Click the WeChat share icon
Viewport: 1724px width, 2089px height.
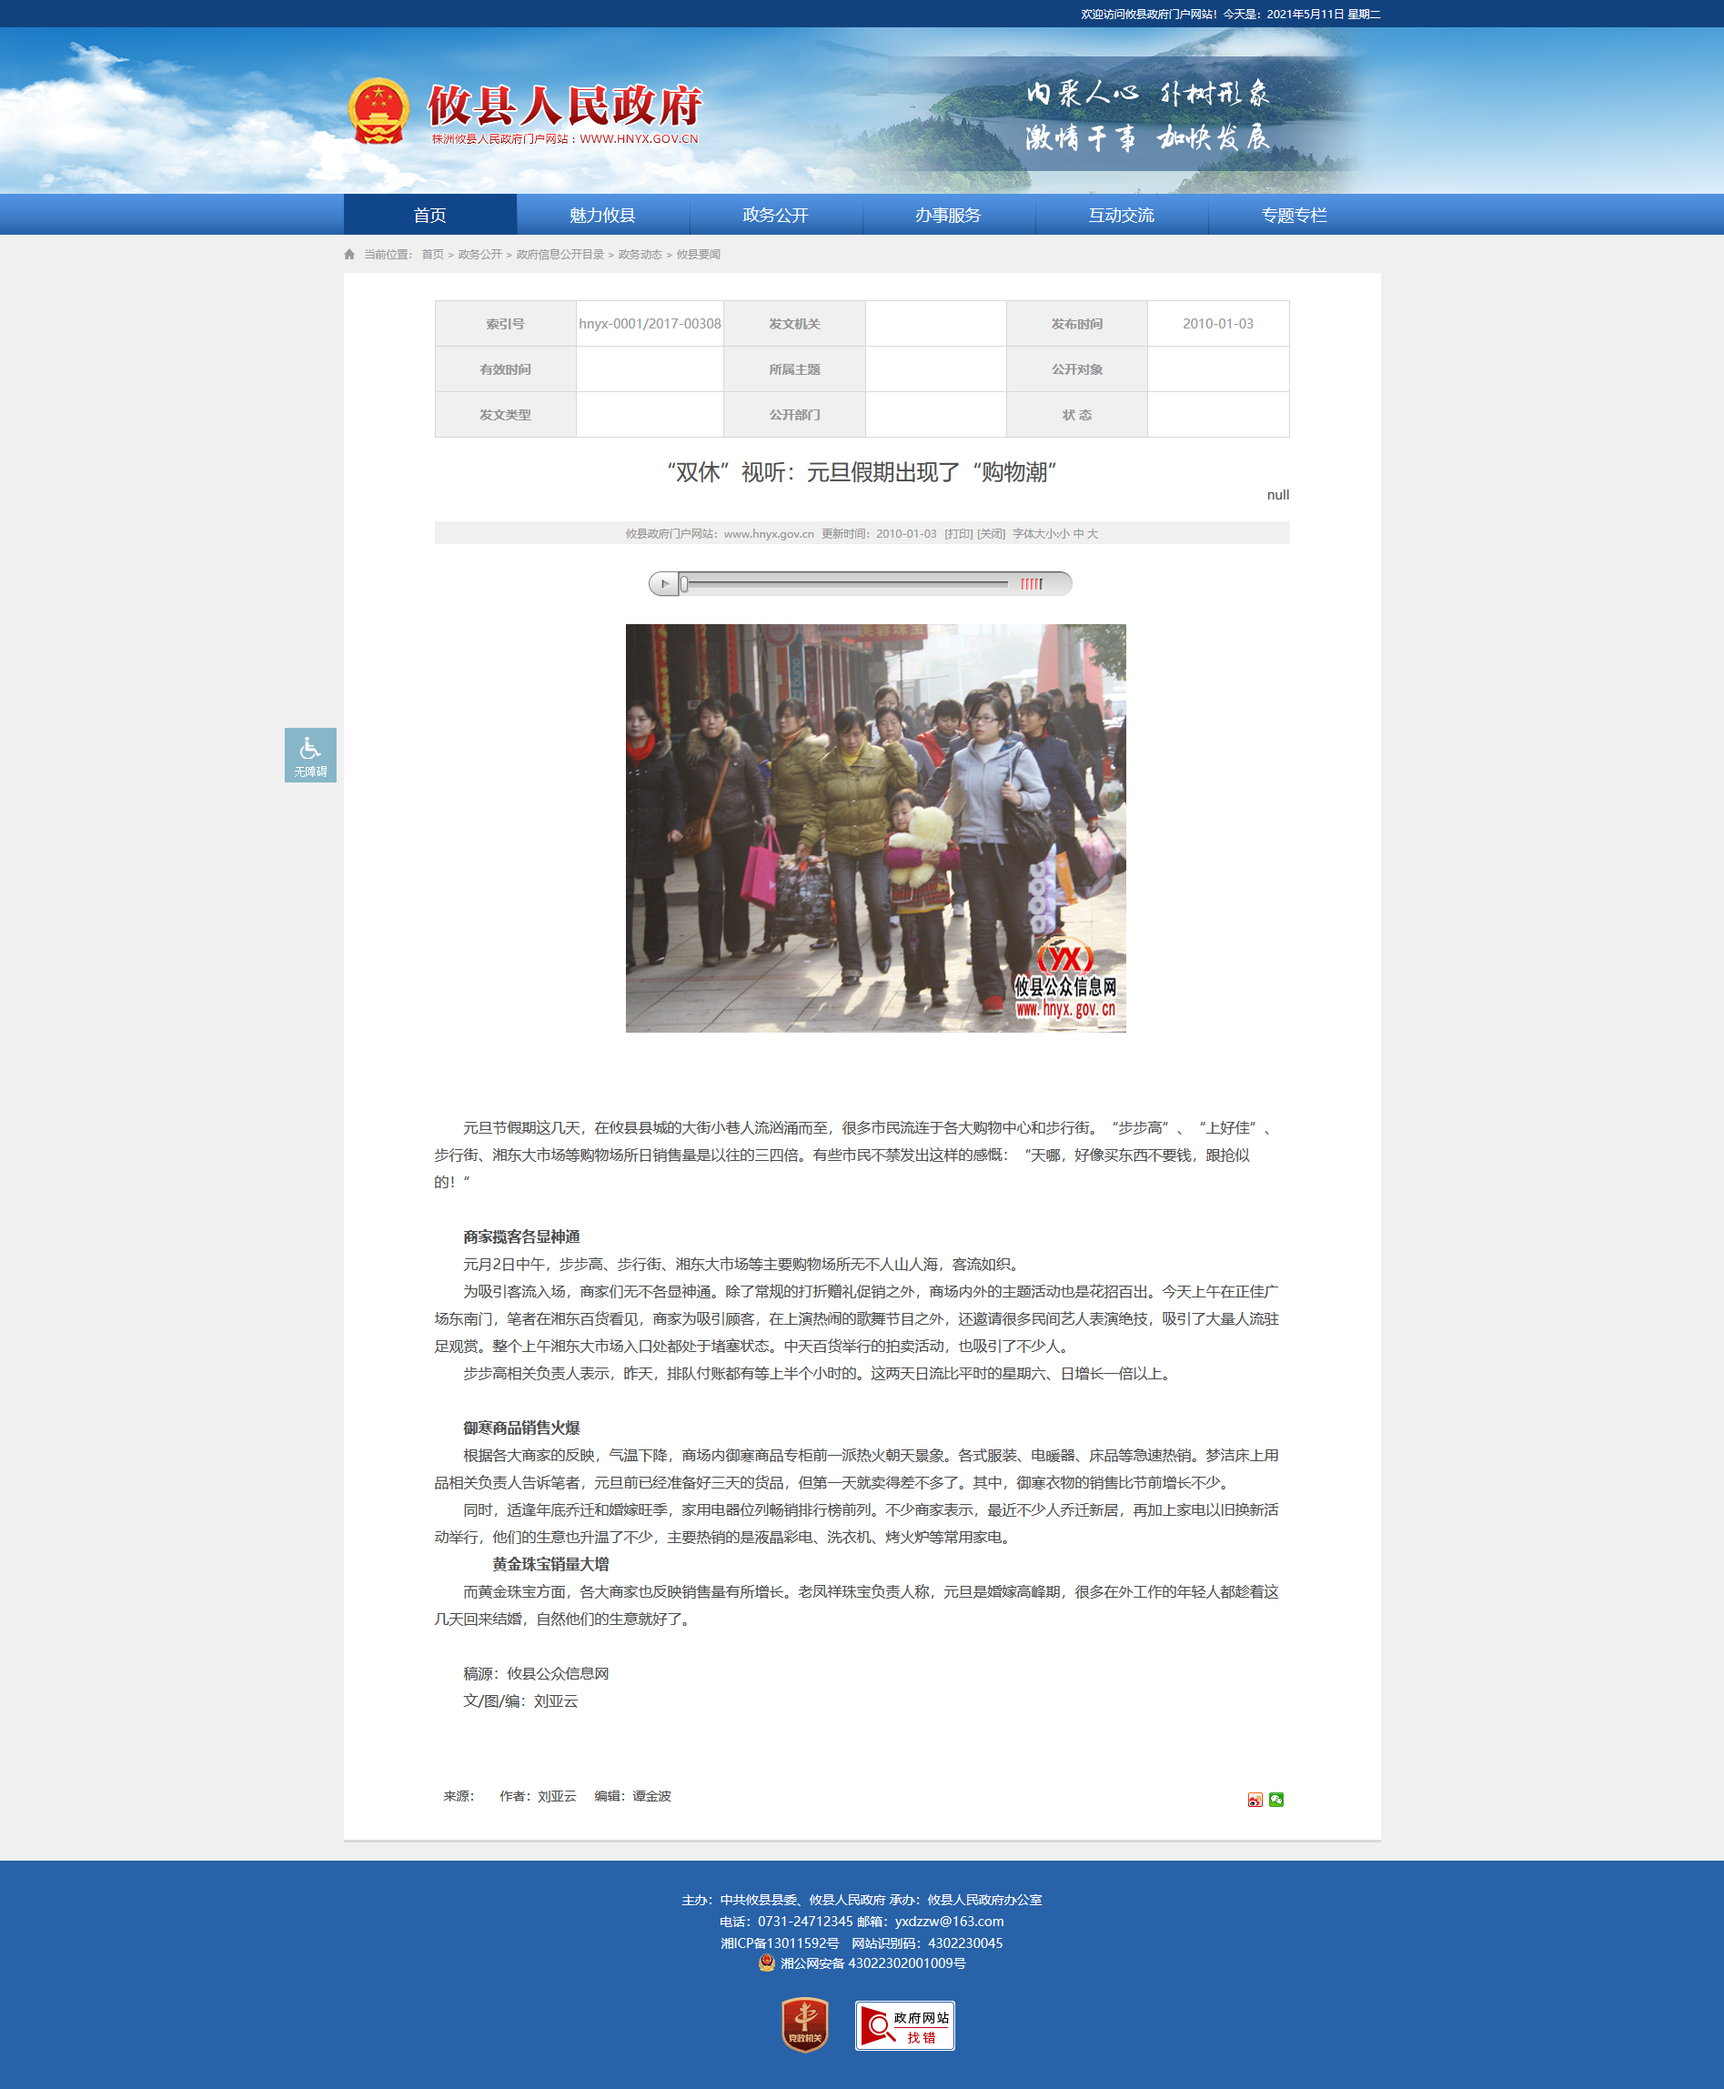[1276, 1800]
